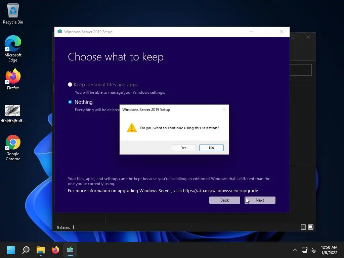Show hidden system tray icons

click(x=295, y=250)
